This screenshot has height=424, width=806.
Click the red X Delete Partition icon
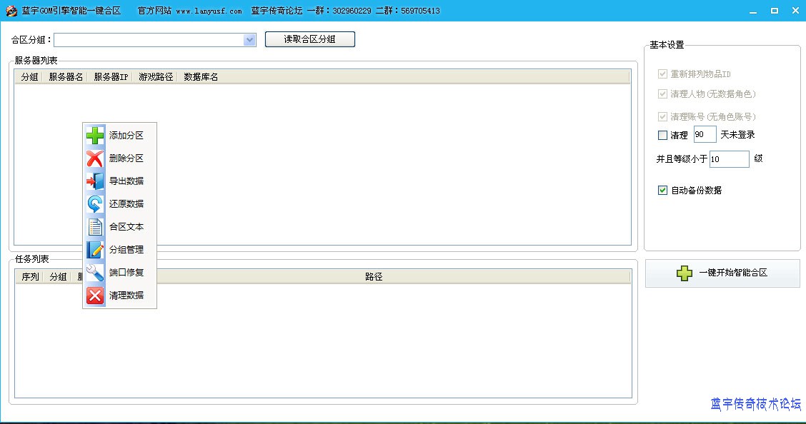[x=95, y=158]
